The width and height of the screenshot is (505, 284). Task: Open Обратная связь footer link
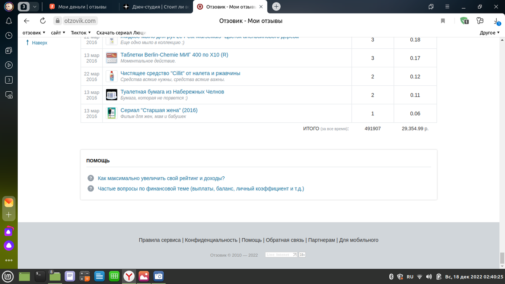(x=285, y=240)
